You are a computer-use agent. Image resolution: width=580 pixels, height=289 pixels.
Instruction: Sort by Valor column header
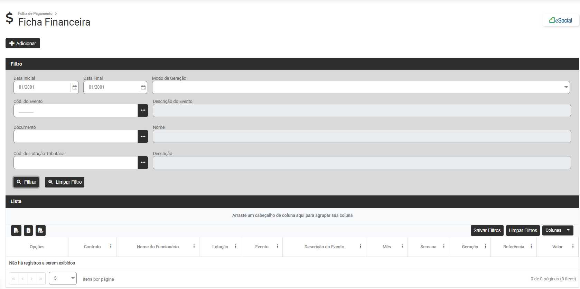558,247
